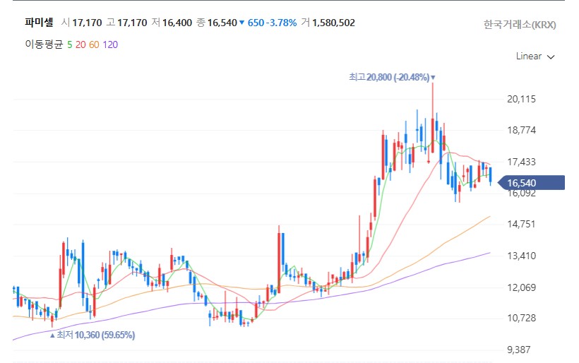Click the 16,540 current price tag

[523, 183]
